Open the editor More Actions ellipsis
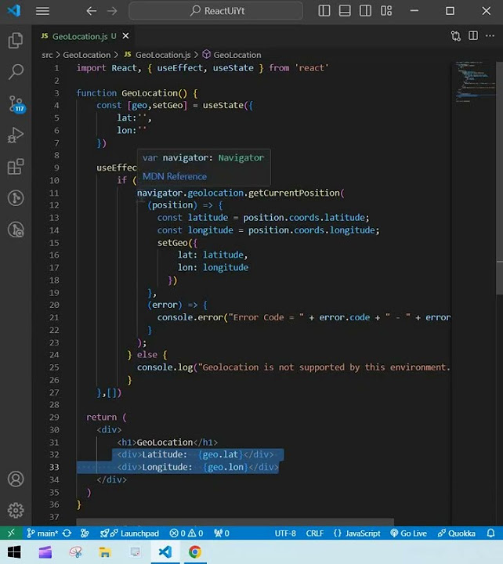Viewport: 503px width, 564px height. point(490,35)
